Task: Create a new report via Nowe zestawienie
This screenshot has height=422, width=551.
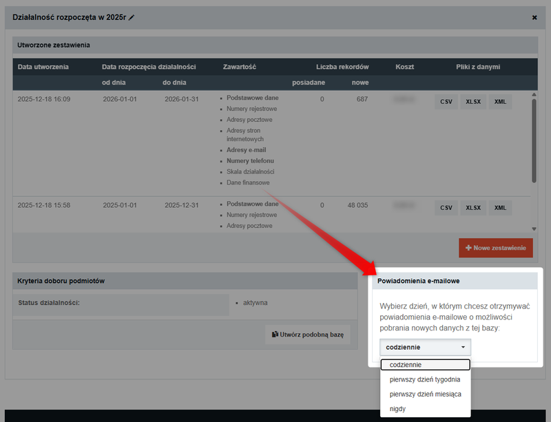Action: (495, 248)
